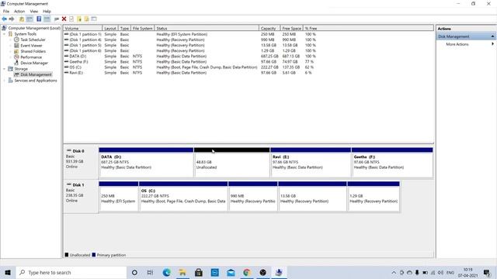Screen dimensions: 497x279
Task: Click the Forward arrow toolbar icon
Action: click(x=12, y=19)
